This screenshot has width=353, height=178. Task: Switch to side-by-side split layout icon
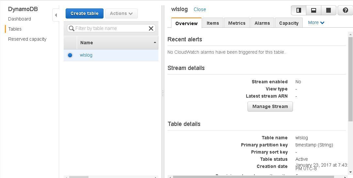(x=299, y=10)
